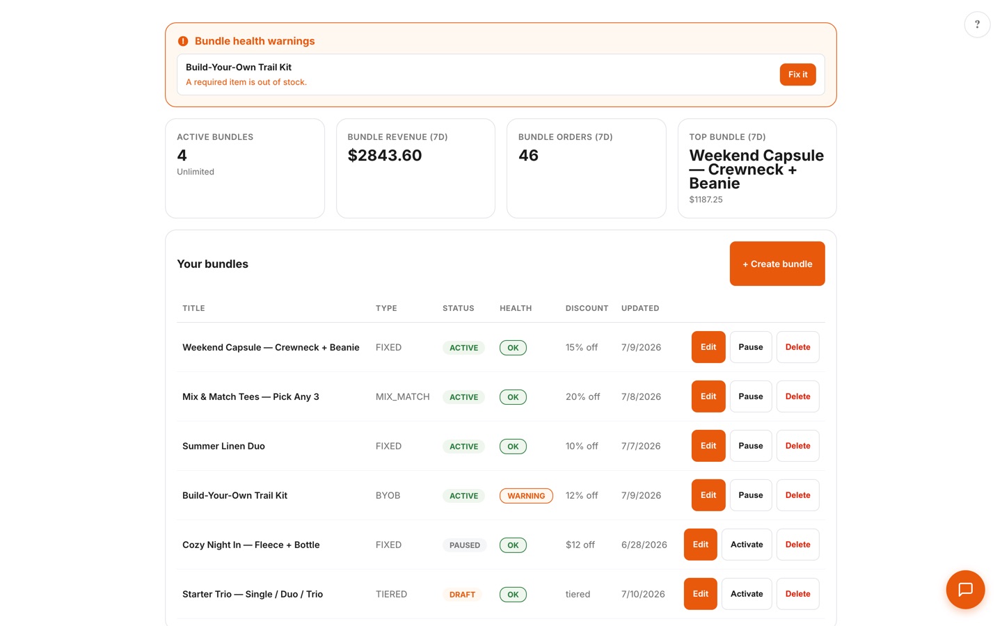The height and width of the screenshot is (626, 1002).
Task: Click the OK health badge in Starter Trio row
Action: tap(513, 595)
